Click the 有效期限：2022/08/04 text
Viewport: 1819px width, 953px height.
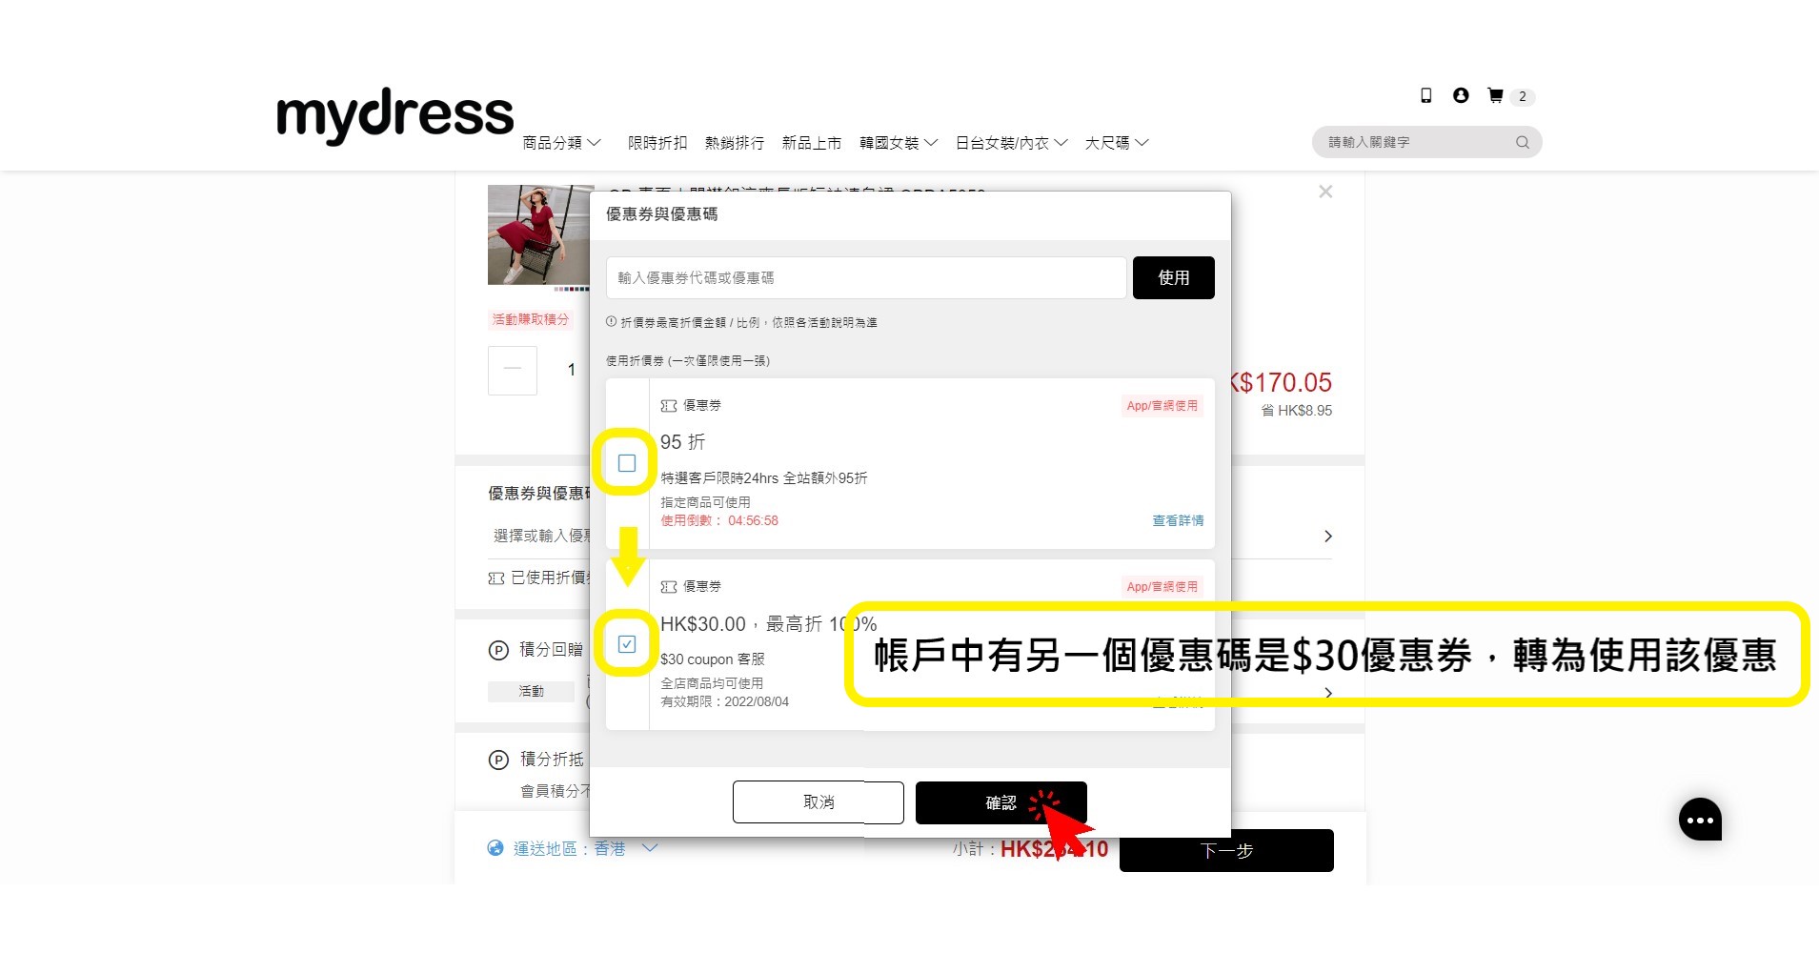724,701
